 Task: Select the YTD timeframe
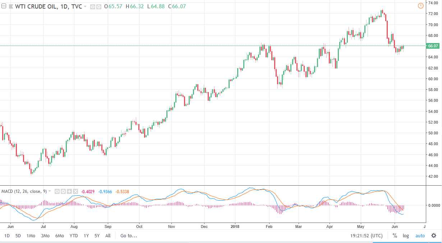point(73,236)
